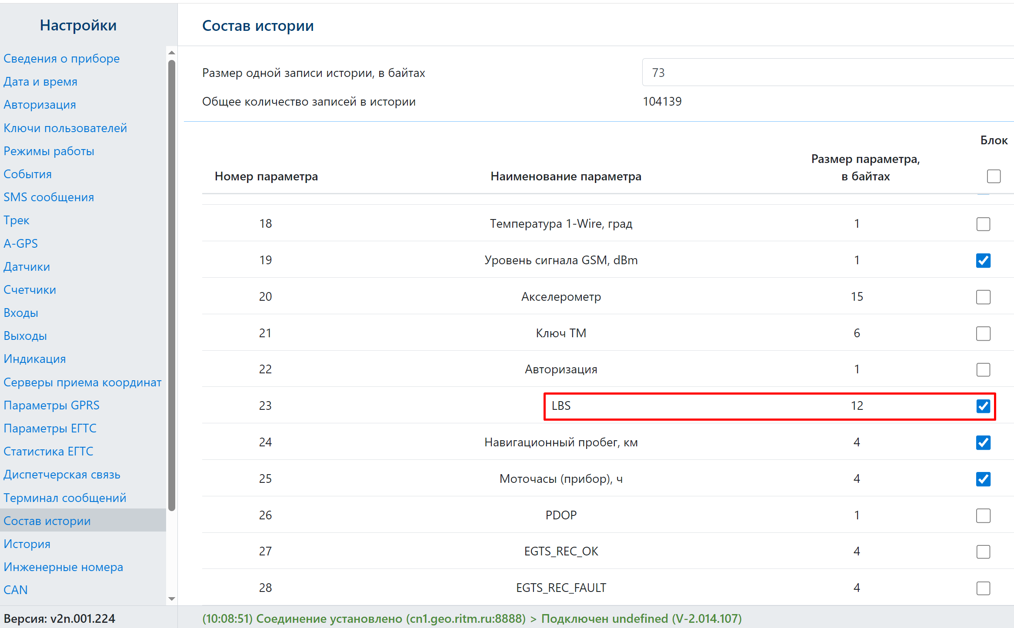Open Терминал сообщений section
This screenshot has width=1014, height=628.
65,498
